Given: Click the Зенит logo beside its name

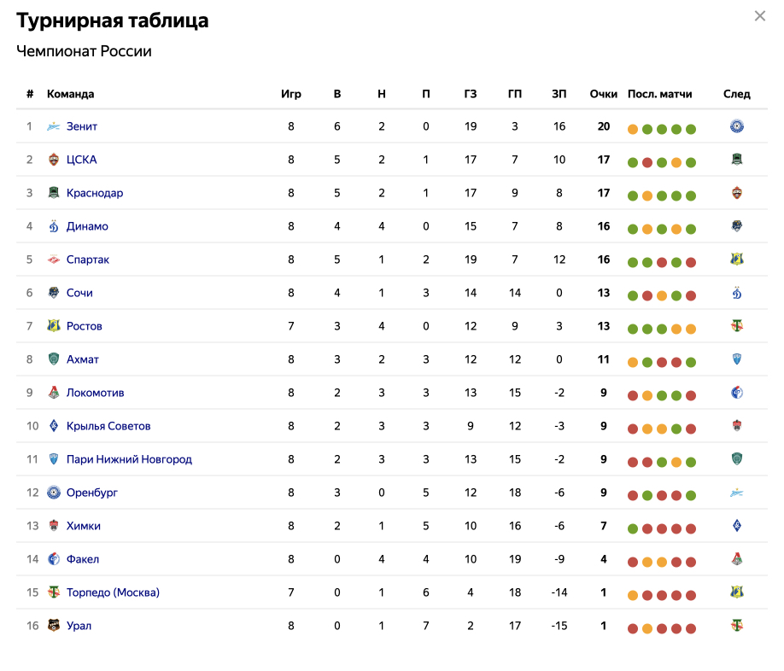Looking at the screenshot, I should pos(54,126).
